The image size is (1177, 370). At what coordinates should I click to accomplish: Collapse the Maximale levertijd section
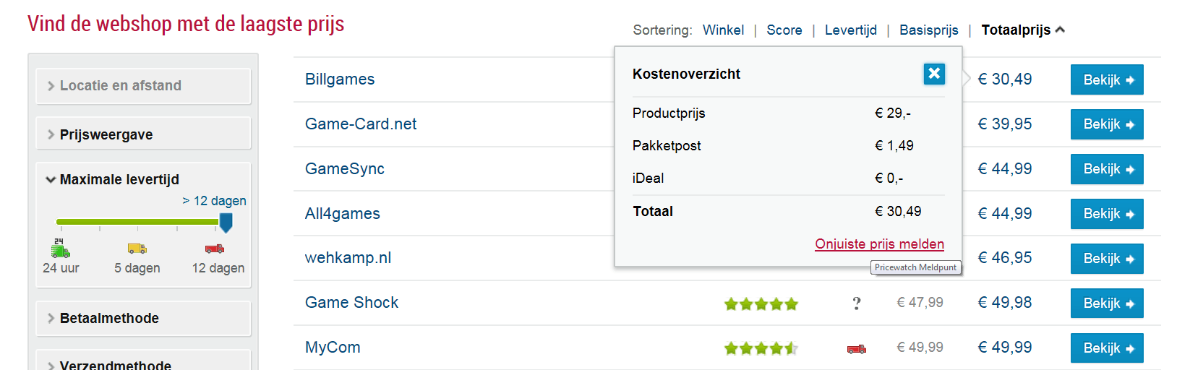point(119,179)
